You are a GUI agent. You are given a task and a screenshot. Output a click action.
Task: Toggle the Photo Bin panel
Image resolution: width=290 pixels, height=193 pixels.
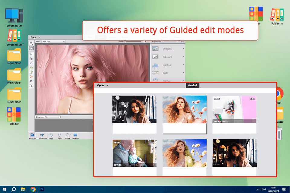(33, 135)
